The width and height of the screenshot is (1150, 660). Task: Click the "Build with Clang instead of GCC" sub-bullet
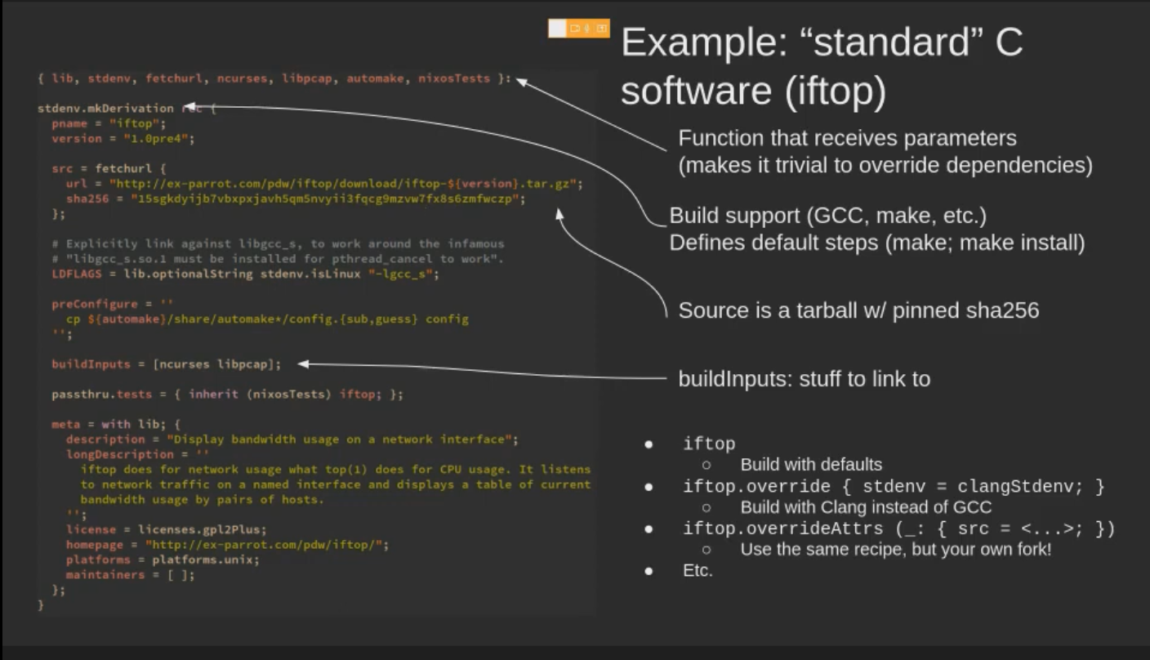[866, 507]
